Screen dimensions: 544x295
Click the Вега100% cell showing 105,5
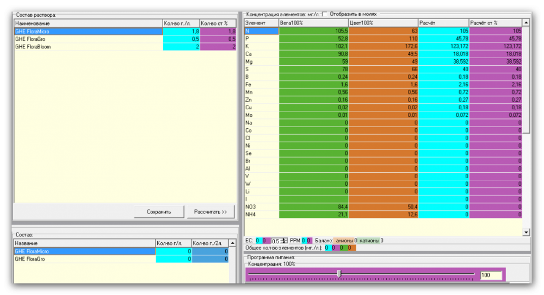coord(314,31)
